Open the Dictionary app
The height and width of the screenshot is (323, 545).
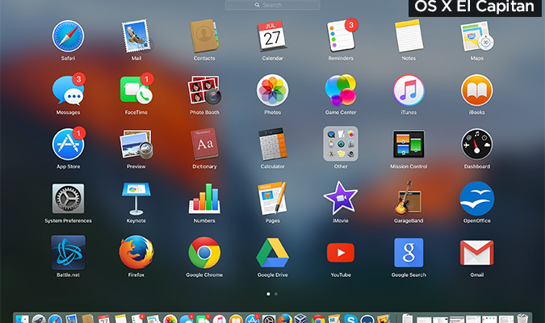click(204, 145)
